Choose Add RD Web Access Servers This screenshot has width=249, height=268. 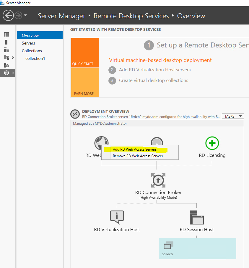[134, 149]
